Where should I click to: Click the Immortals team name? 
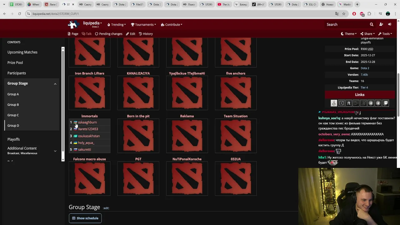[x=89, y=116]
